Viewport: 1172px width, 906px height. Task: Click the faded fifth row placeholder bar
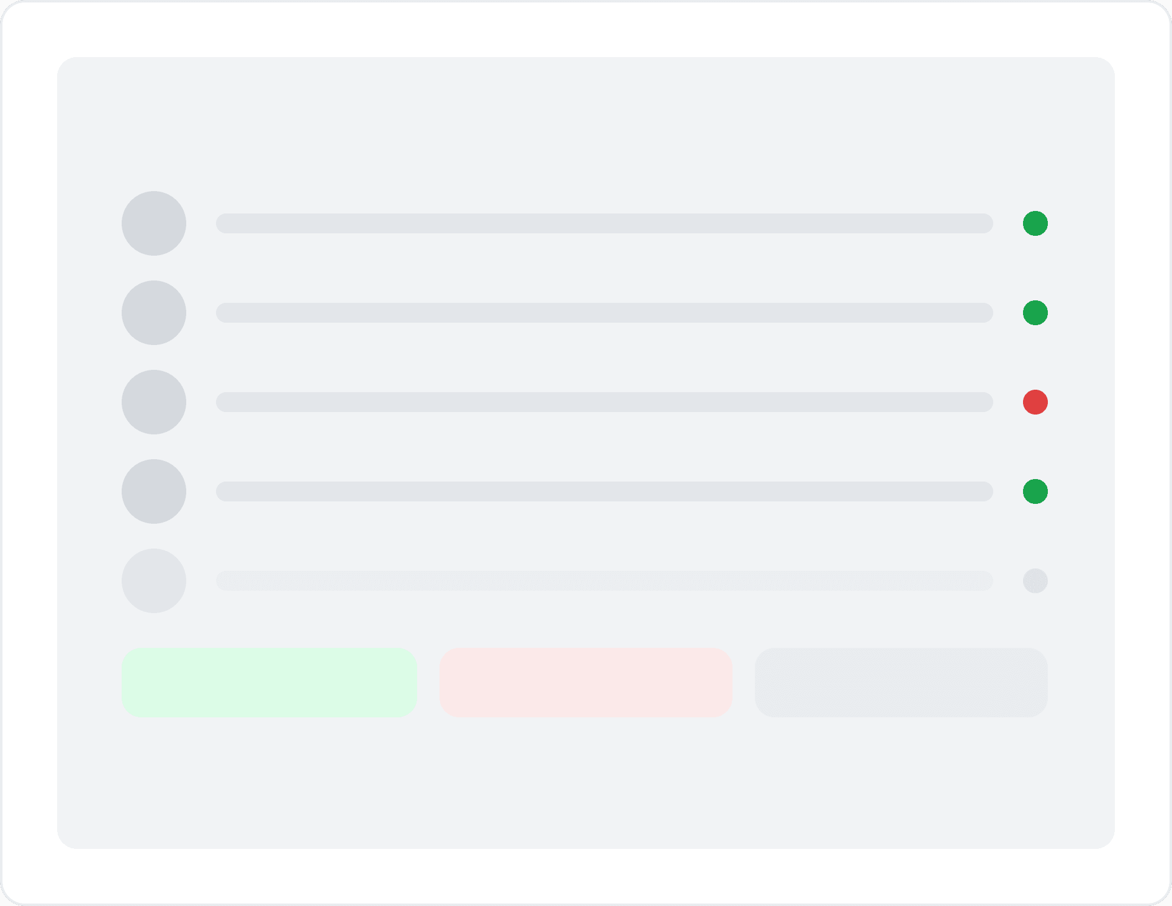[x=605, y=581]
